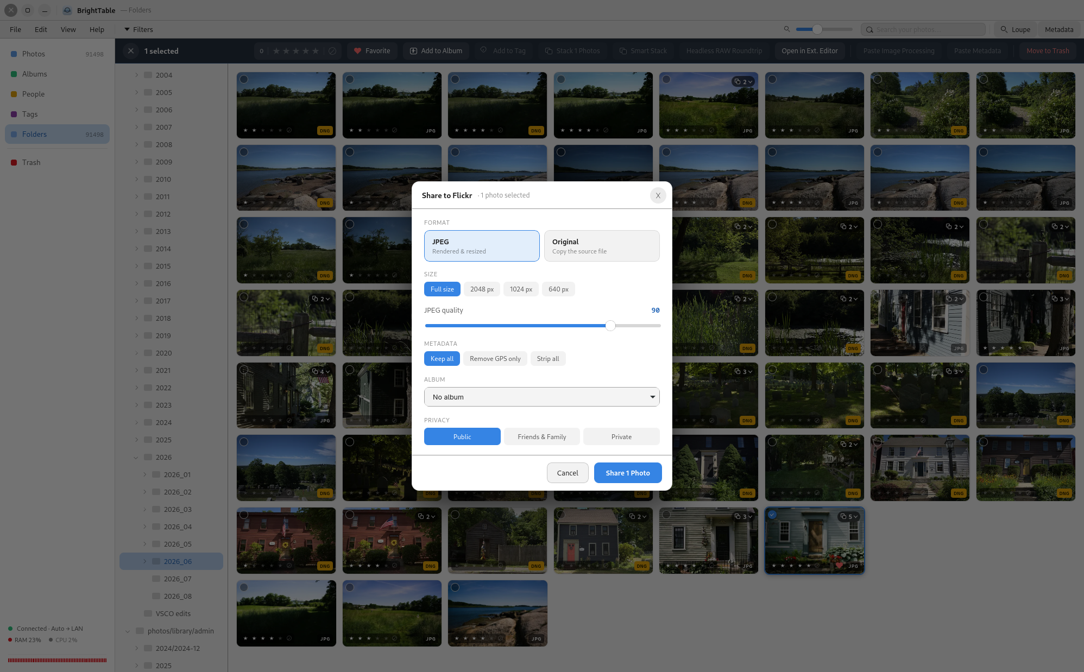Click the search magnifier icon beside zoom slider
This screenshot has width=1084, height=672.
click(787, 29)
